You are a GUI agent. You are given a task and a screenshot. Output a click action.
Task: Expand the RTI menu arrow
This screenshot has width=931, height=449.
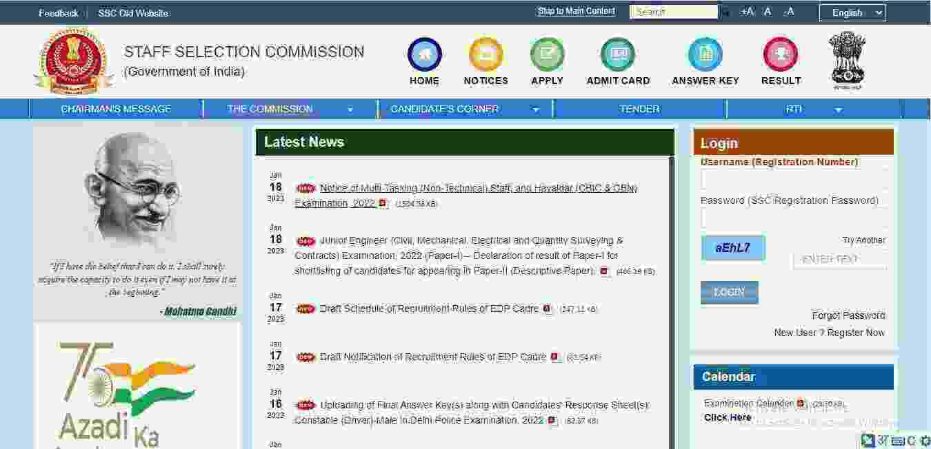pos(839,109)
